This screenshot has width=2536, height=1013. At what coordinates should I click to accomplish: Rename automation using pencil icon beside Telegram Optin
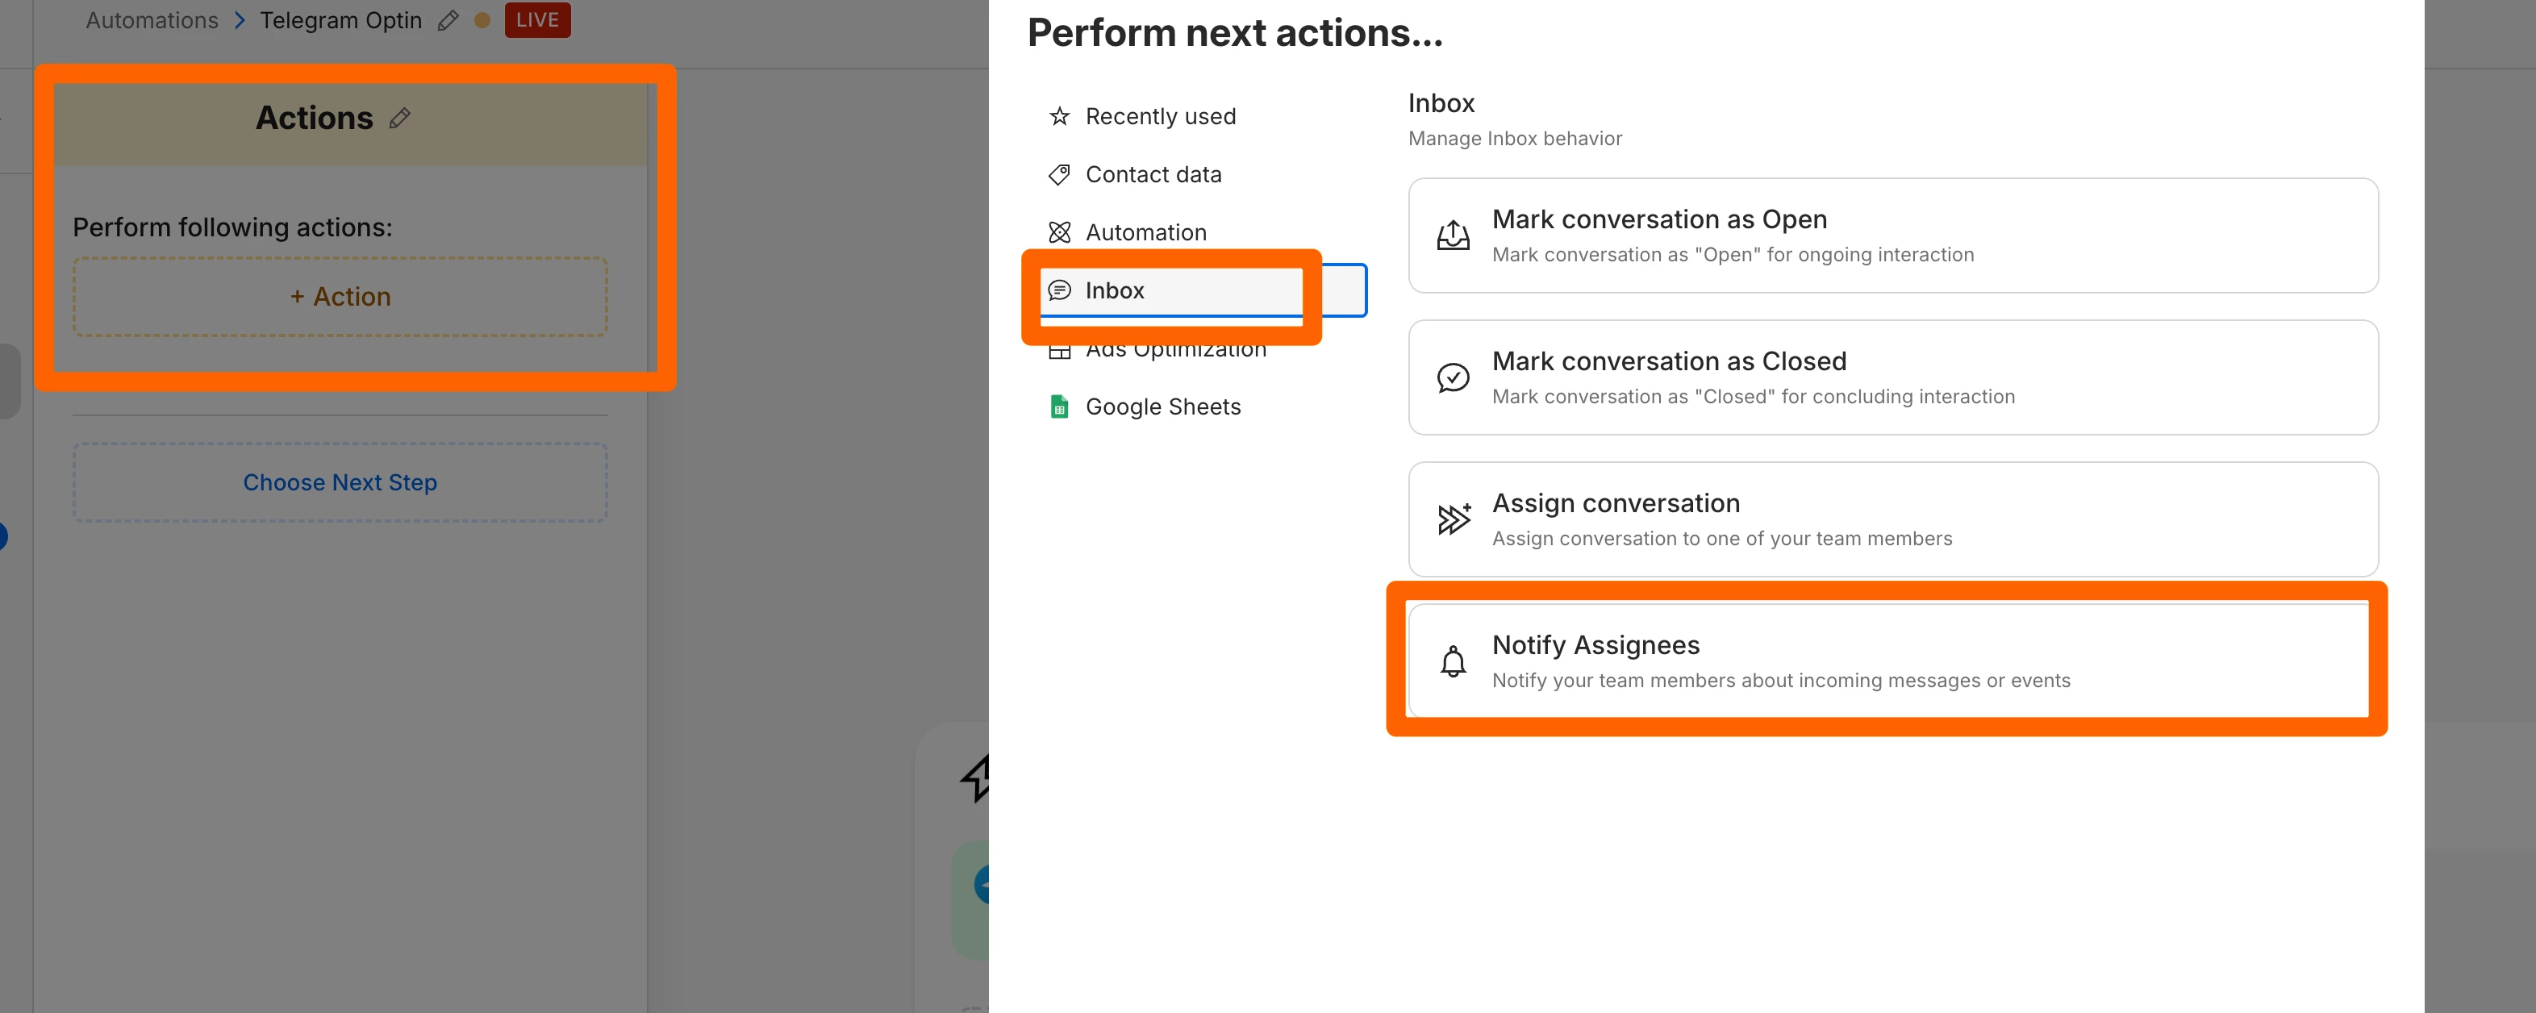tap(448, 21)
